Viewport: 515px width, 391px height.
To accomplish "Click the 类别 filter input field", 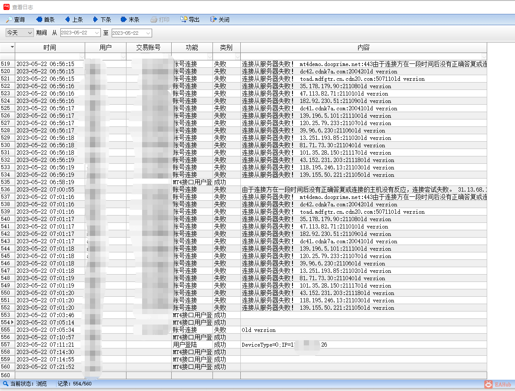I will (x=226, y=56).
